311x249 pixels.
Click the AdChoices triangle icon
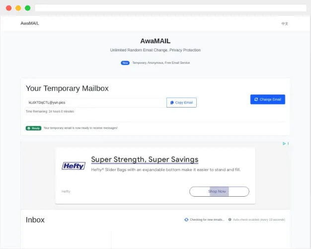pos(284,144)
